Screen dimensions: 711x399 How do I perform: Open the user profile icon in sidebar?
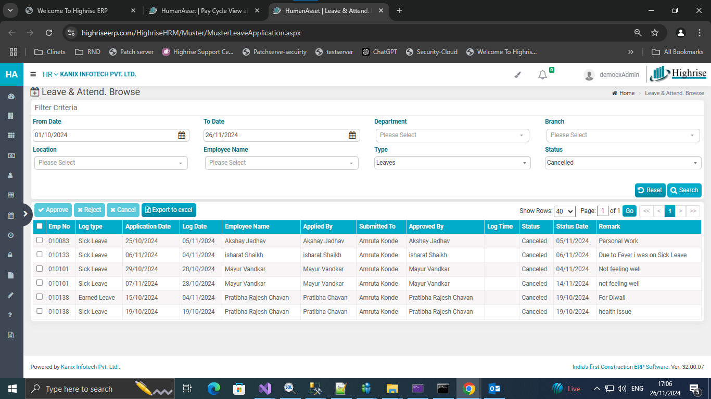tap(11, 175)
